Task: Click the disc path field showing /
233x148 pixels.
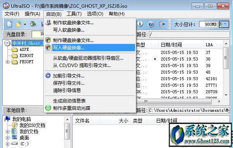Action: pos(189,35)
